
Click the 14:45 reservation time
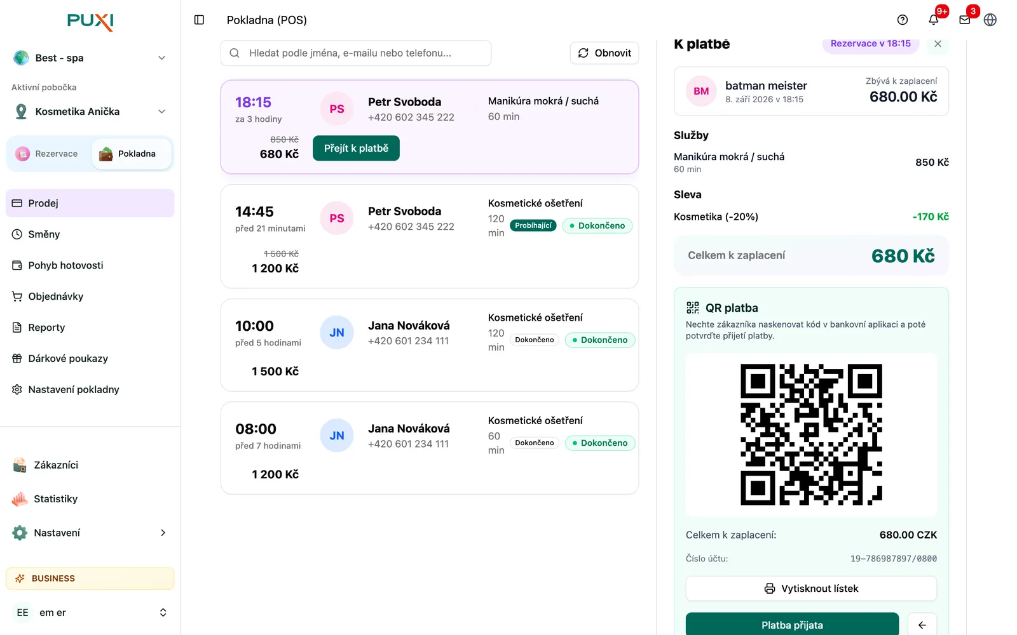[x=254, y=212]
